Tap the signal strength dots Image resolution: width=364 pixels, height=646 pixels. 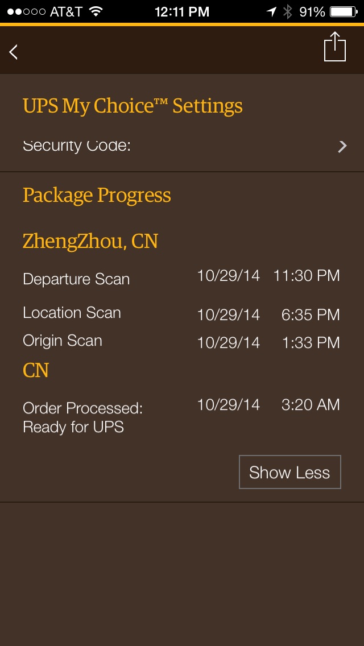pyautogui.click(x=26, y=11)
